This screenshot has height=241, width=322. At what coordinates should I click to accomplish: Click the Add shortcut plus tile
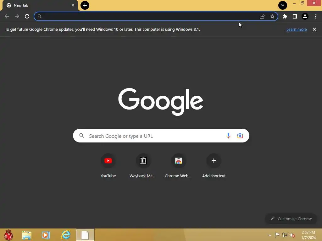(214, 166)
